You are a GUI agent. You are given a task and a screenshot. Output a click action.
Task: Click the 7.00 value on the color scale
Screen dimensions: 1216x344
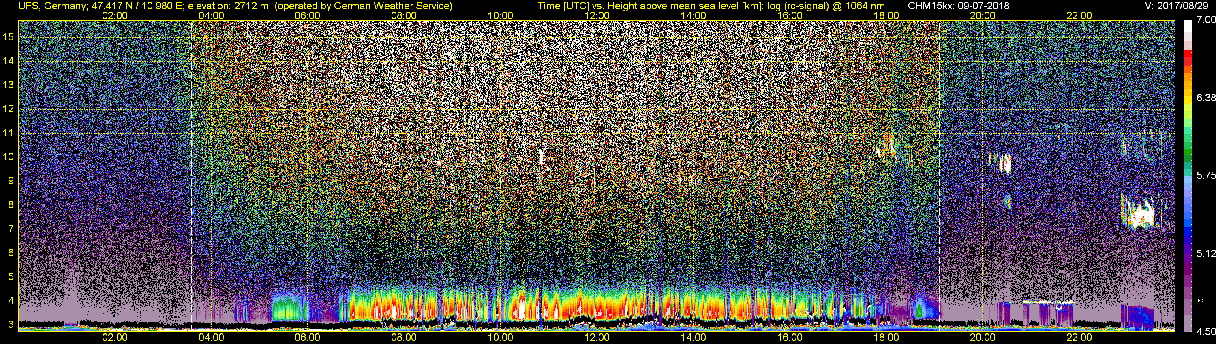[x=1205, y=20]
